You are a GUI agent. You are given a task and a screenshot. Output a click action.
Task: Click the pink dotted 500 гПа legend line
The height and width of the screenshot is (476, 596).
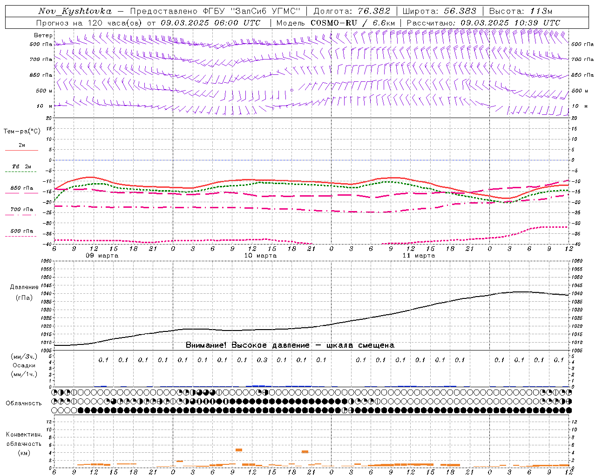coord(20,237)
